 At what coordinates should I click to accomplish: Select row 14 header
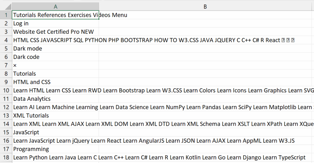[x=6, y=124]
